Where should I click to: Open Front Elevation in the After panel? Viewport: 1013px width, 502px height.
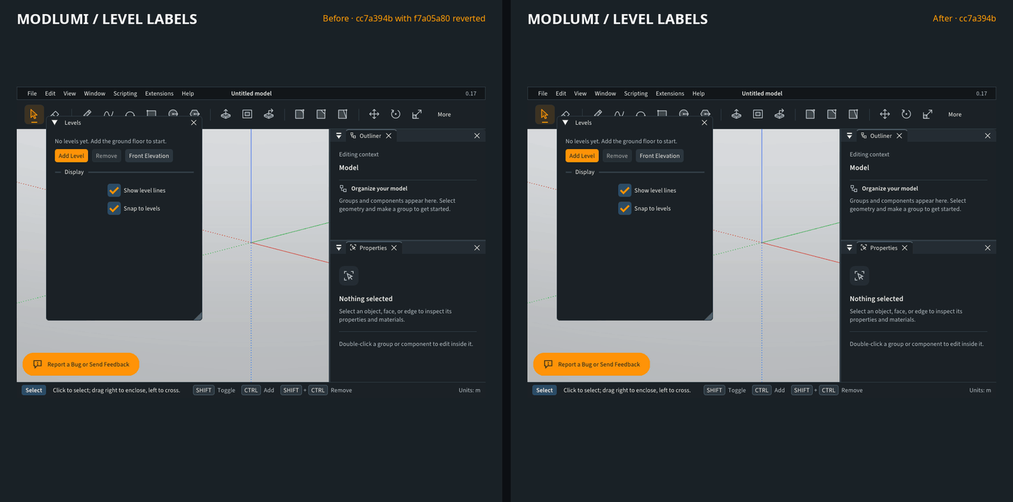pyautogui.click(x=659, y=156)
